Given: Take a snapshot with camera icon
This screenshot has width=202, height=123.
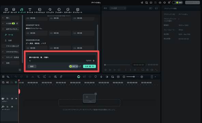Looking at the screenshot, I should coord(147,70).
